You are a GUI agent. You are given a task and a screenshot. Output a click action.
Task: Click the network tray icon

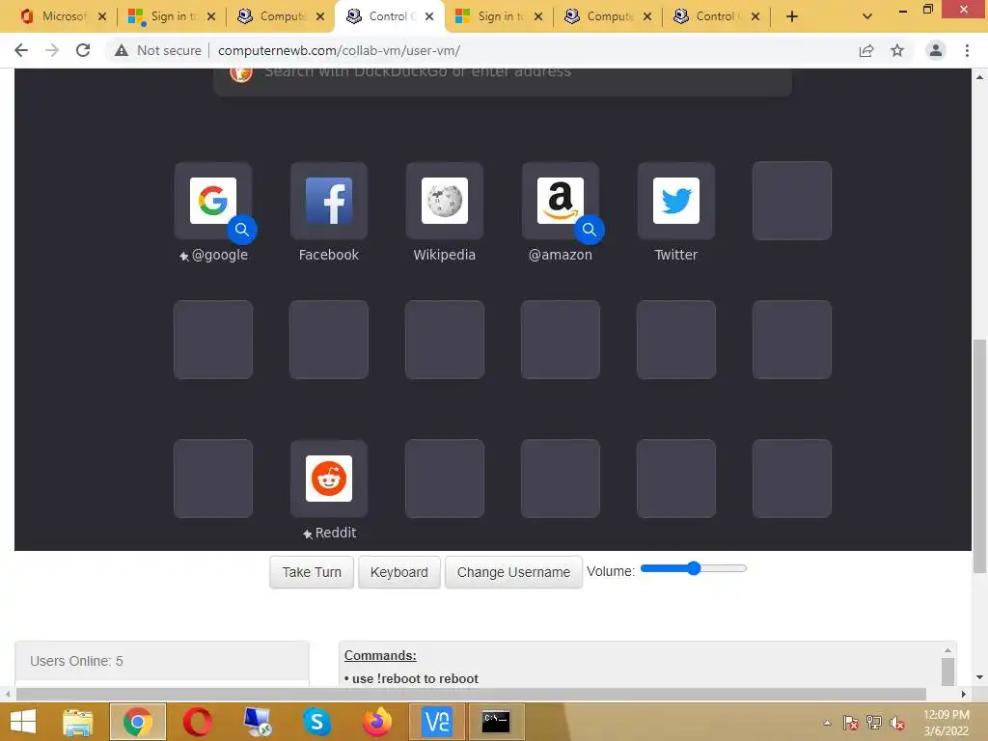click(873, 723)
